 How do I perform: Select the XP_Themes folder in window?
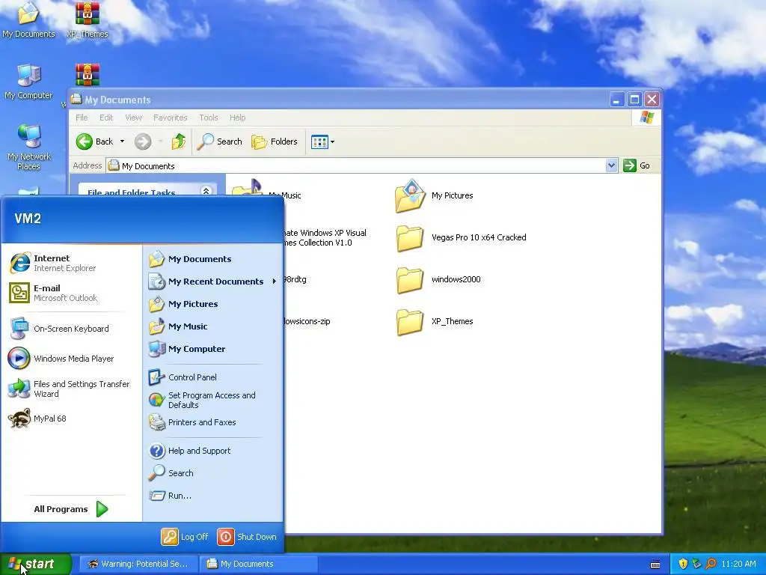pos(435,322)
